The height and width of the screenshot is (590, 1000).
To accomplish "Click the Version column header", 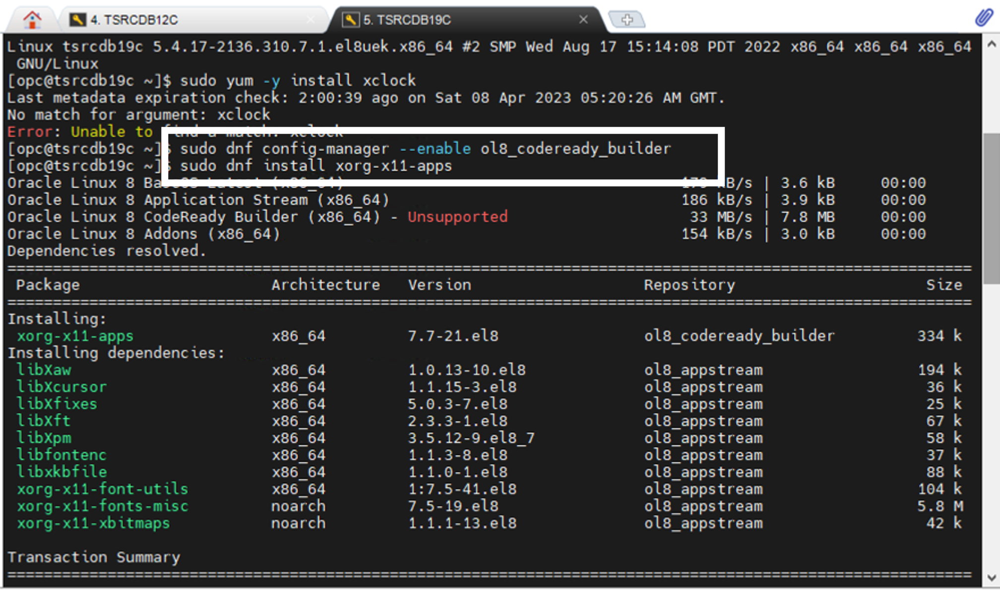I will [439, 285].
